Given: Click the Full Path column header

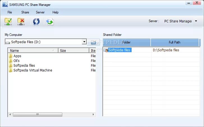Looking at the screenshot, I should (175, 42).
